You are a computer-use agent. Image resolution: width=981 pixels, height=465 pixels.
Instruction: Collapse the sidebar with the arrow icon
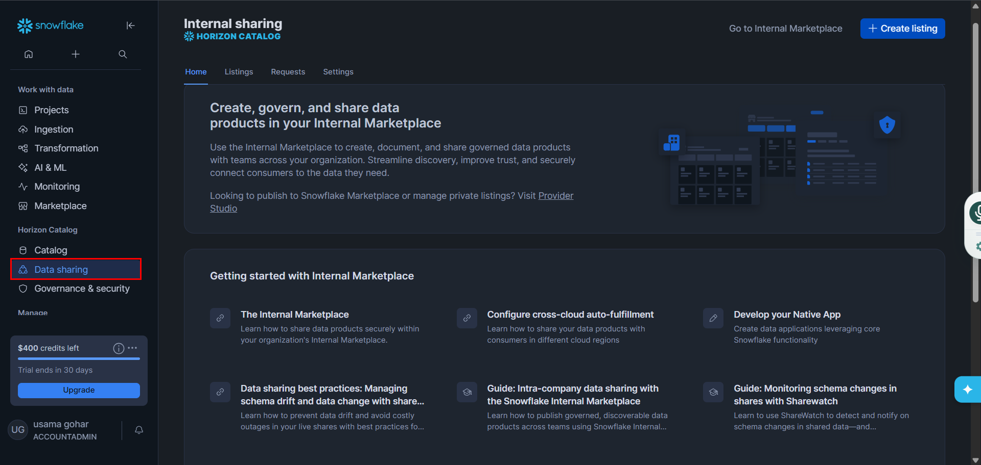coord(130,25)
